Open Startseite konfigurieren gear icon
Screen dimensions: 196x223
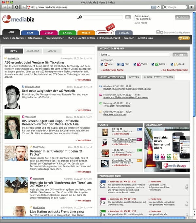tap(159, 32)
